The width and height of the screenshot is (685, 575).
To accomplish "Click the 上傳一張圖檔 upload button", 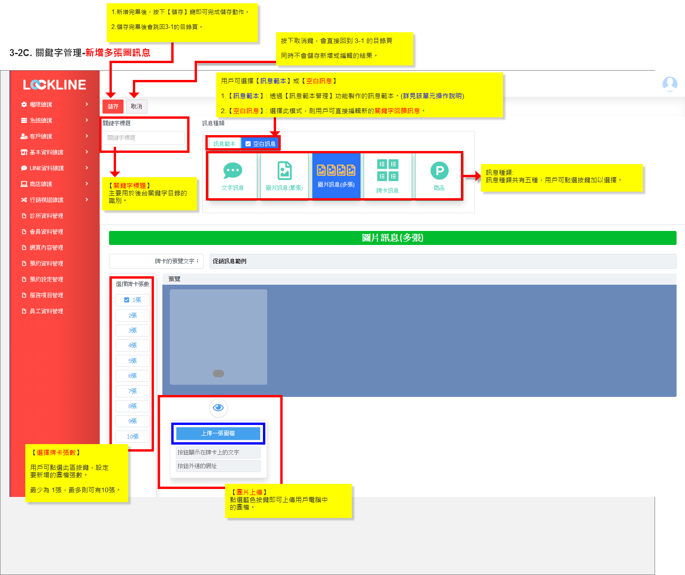I will coord(218,433).
